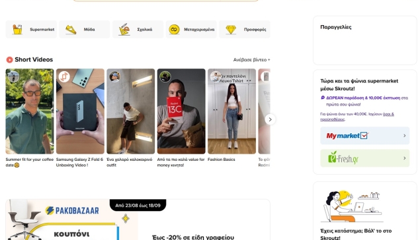Screen dimensions: 420x240
Task: Open the Σχολικά category icon
Action: (124, 30)
